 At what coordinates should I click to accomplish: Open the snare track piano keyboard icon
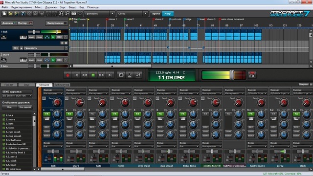(x=23, y=60)
